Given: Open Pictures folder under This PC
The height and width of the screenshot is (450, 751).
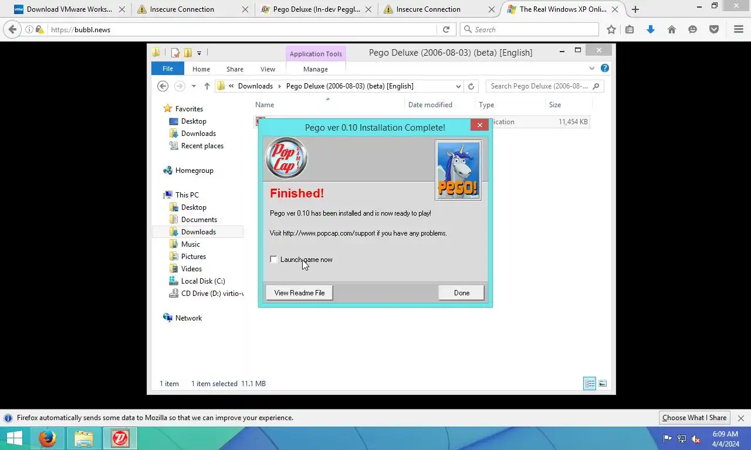Looking at the screenshot, I should click(193, 257).
